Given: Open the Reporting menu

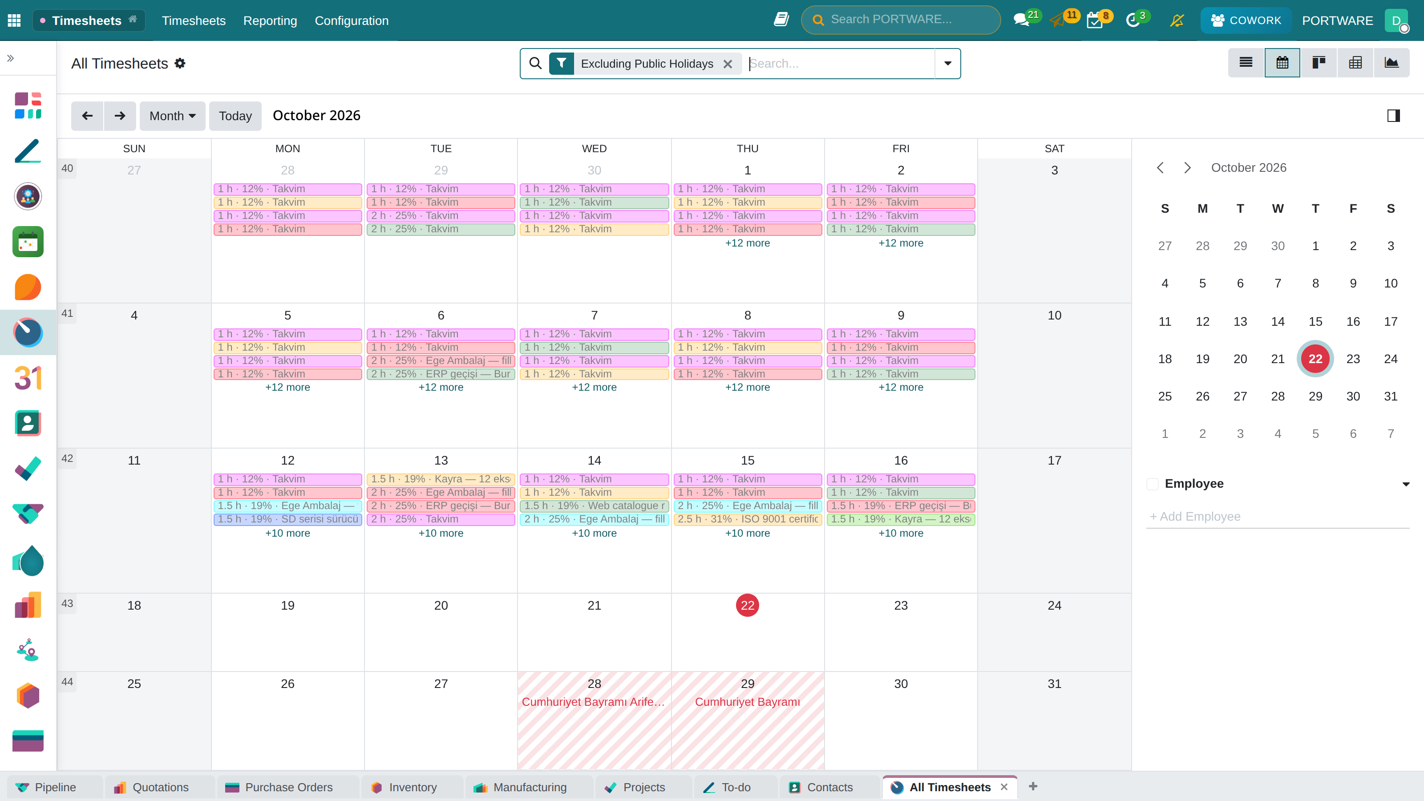Looking at the screenshot, I should 270,20.
